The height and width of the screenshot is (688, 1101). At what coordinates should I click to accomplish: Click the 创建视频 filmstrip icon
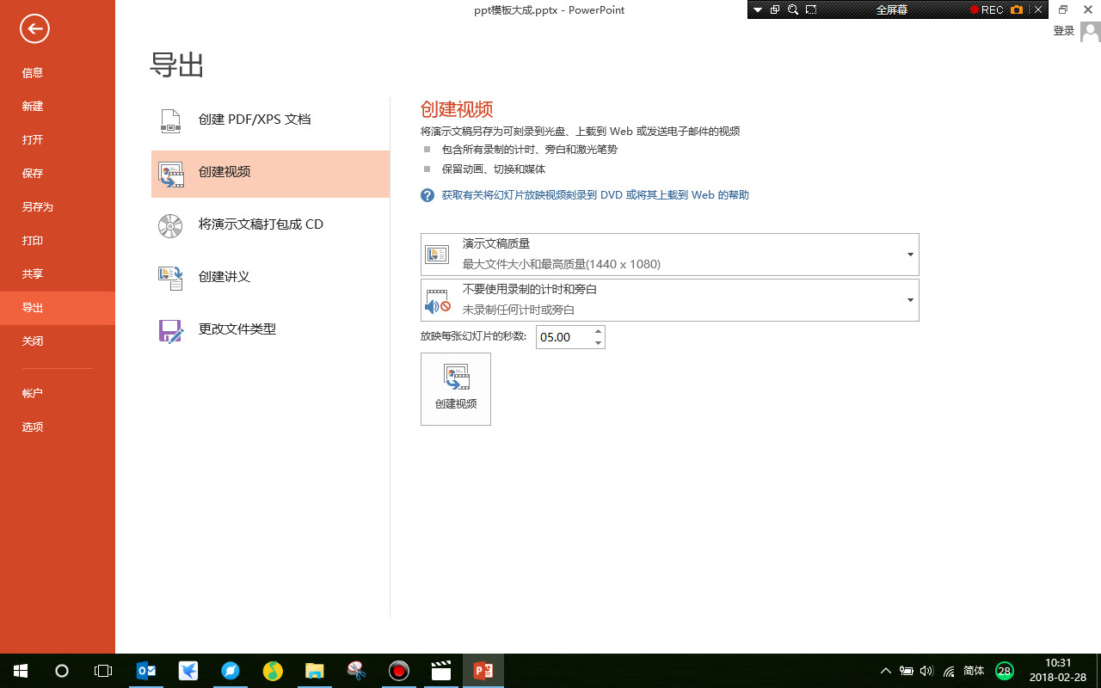coord(171,174)
